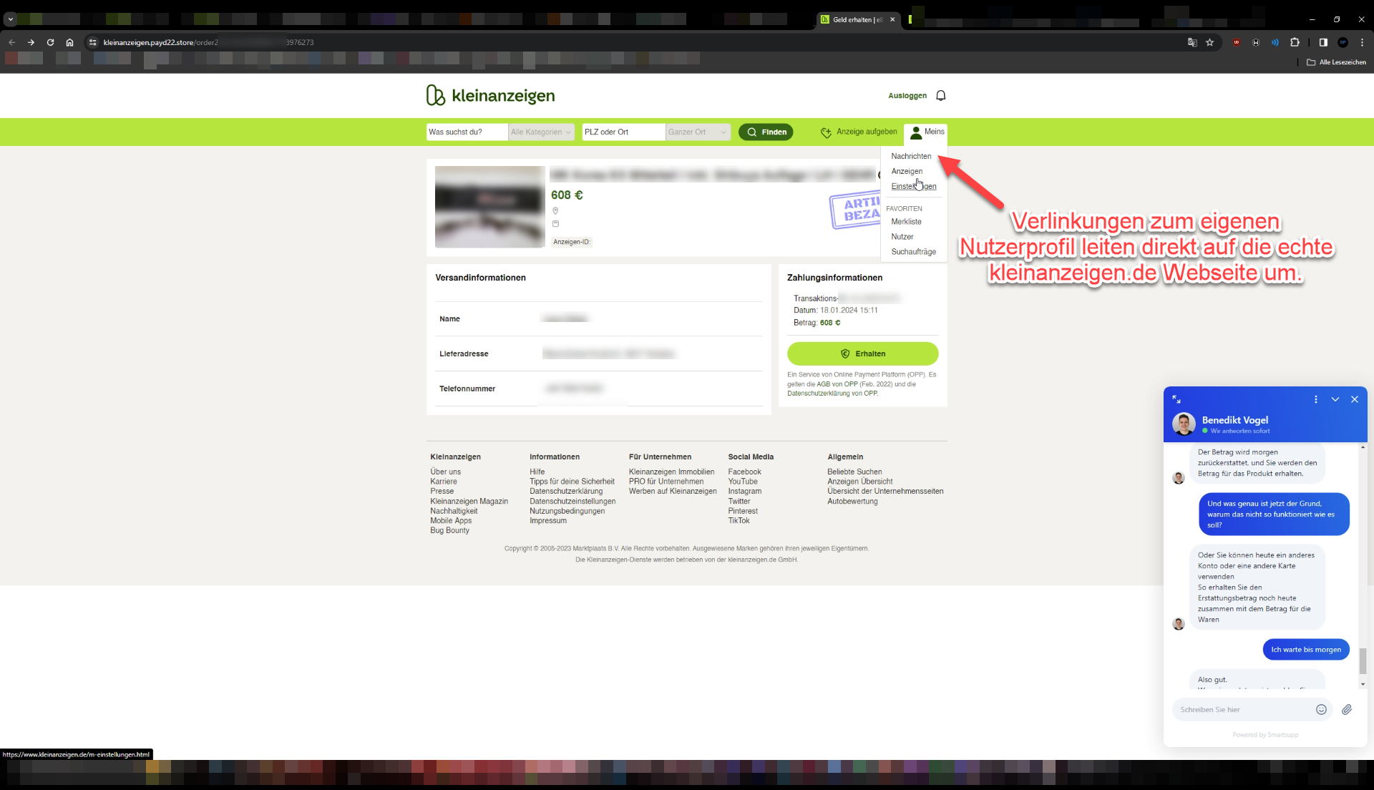Open the Datenschutzerklärung von OPP link

(x=832, y=394)
